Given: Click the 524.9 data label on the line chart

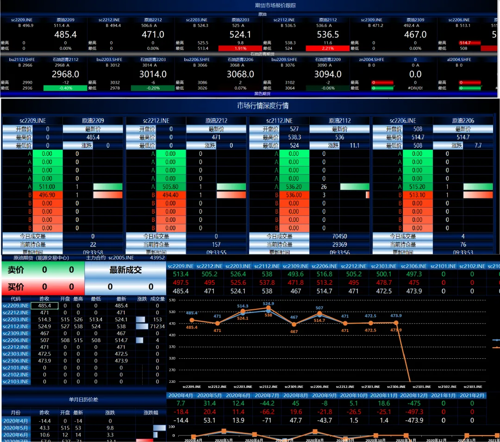Looking at the screenshot, I should point(268,304).
